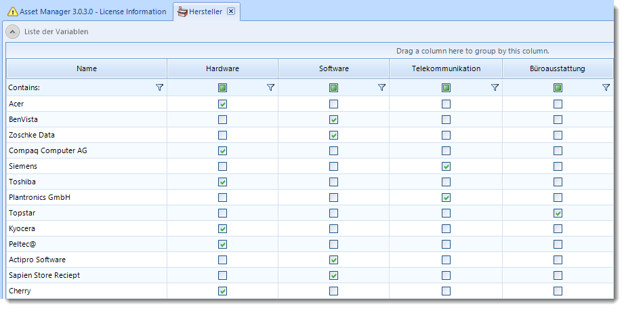Uncheck Software for Sapien Store Reciept
The height and width of the screenshot is (309, 624).
coord(333,275)
